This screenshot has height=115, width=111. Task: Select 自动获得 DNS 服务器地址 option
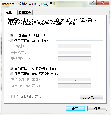click(12, 69)
